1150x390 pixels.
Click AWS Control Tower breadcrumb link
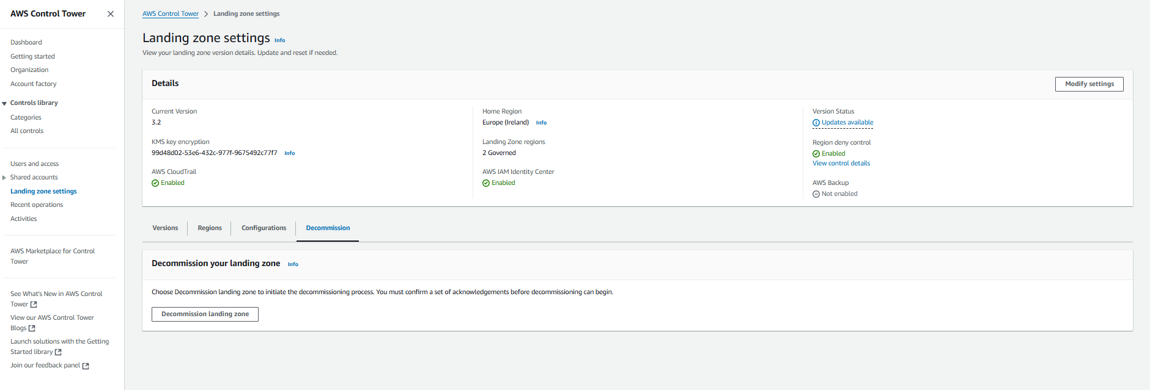(x=171, y=13)
